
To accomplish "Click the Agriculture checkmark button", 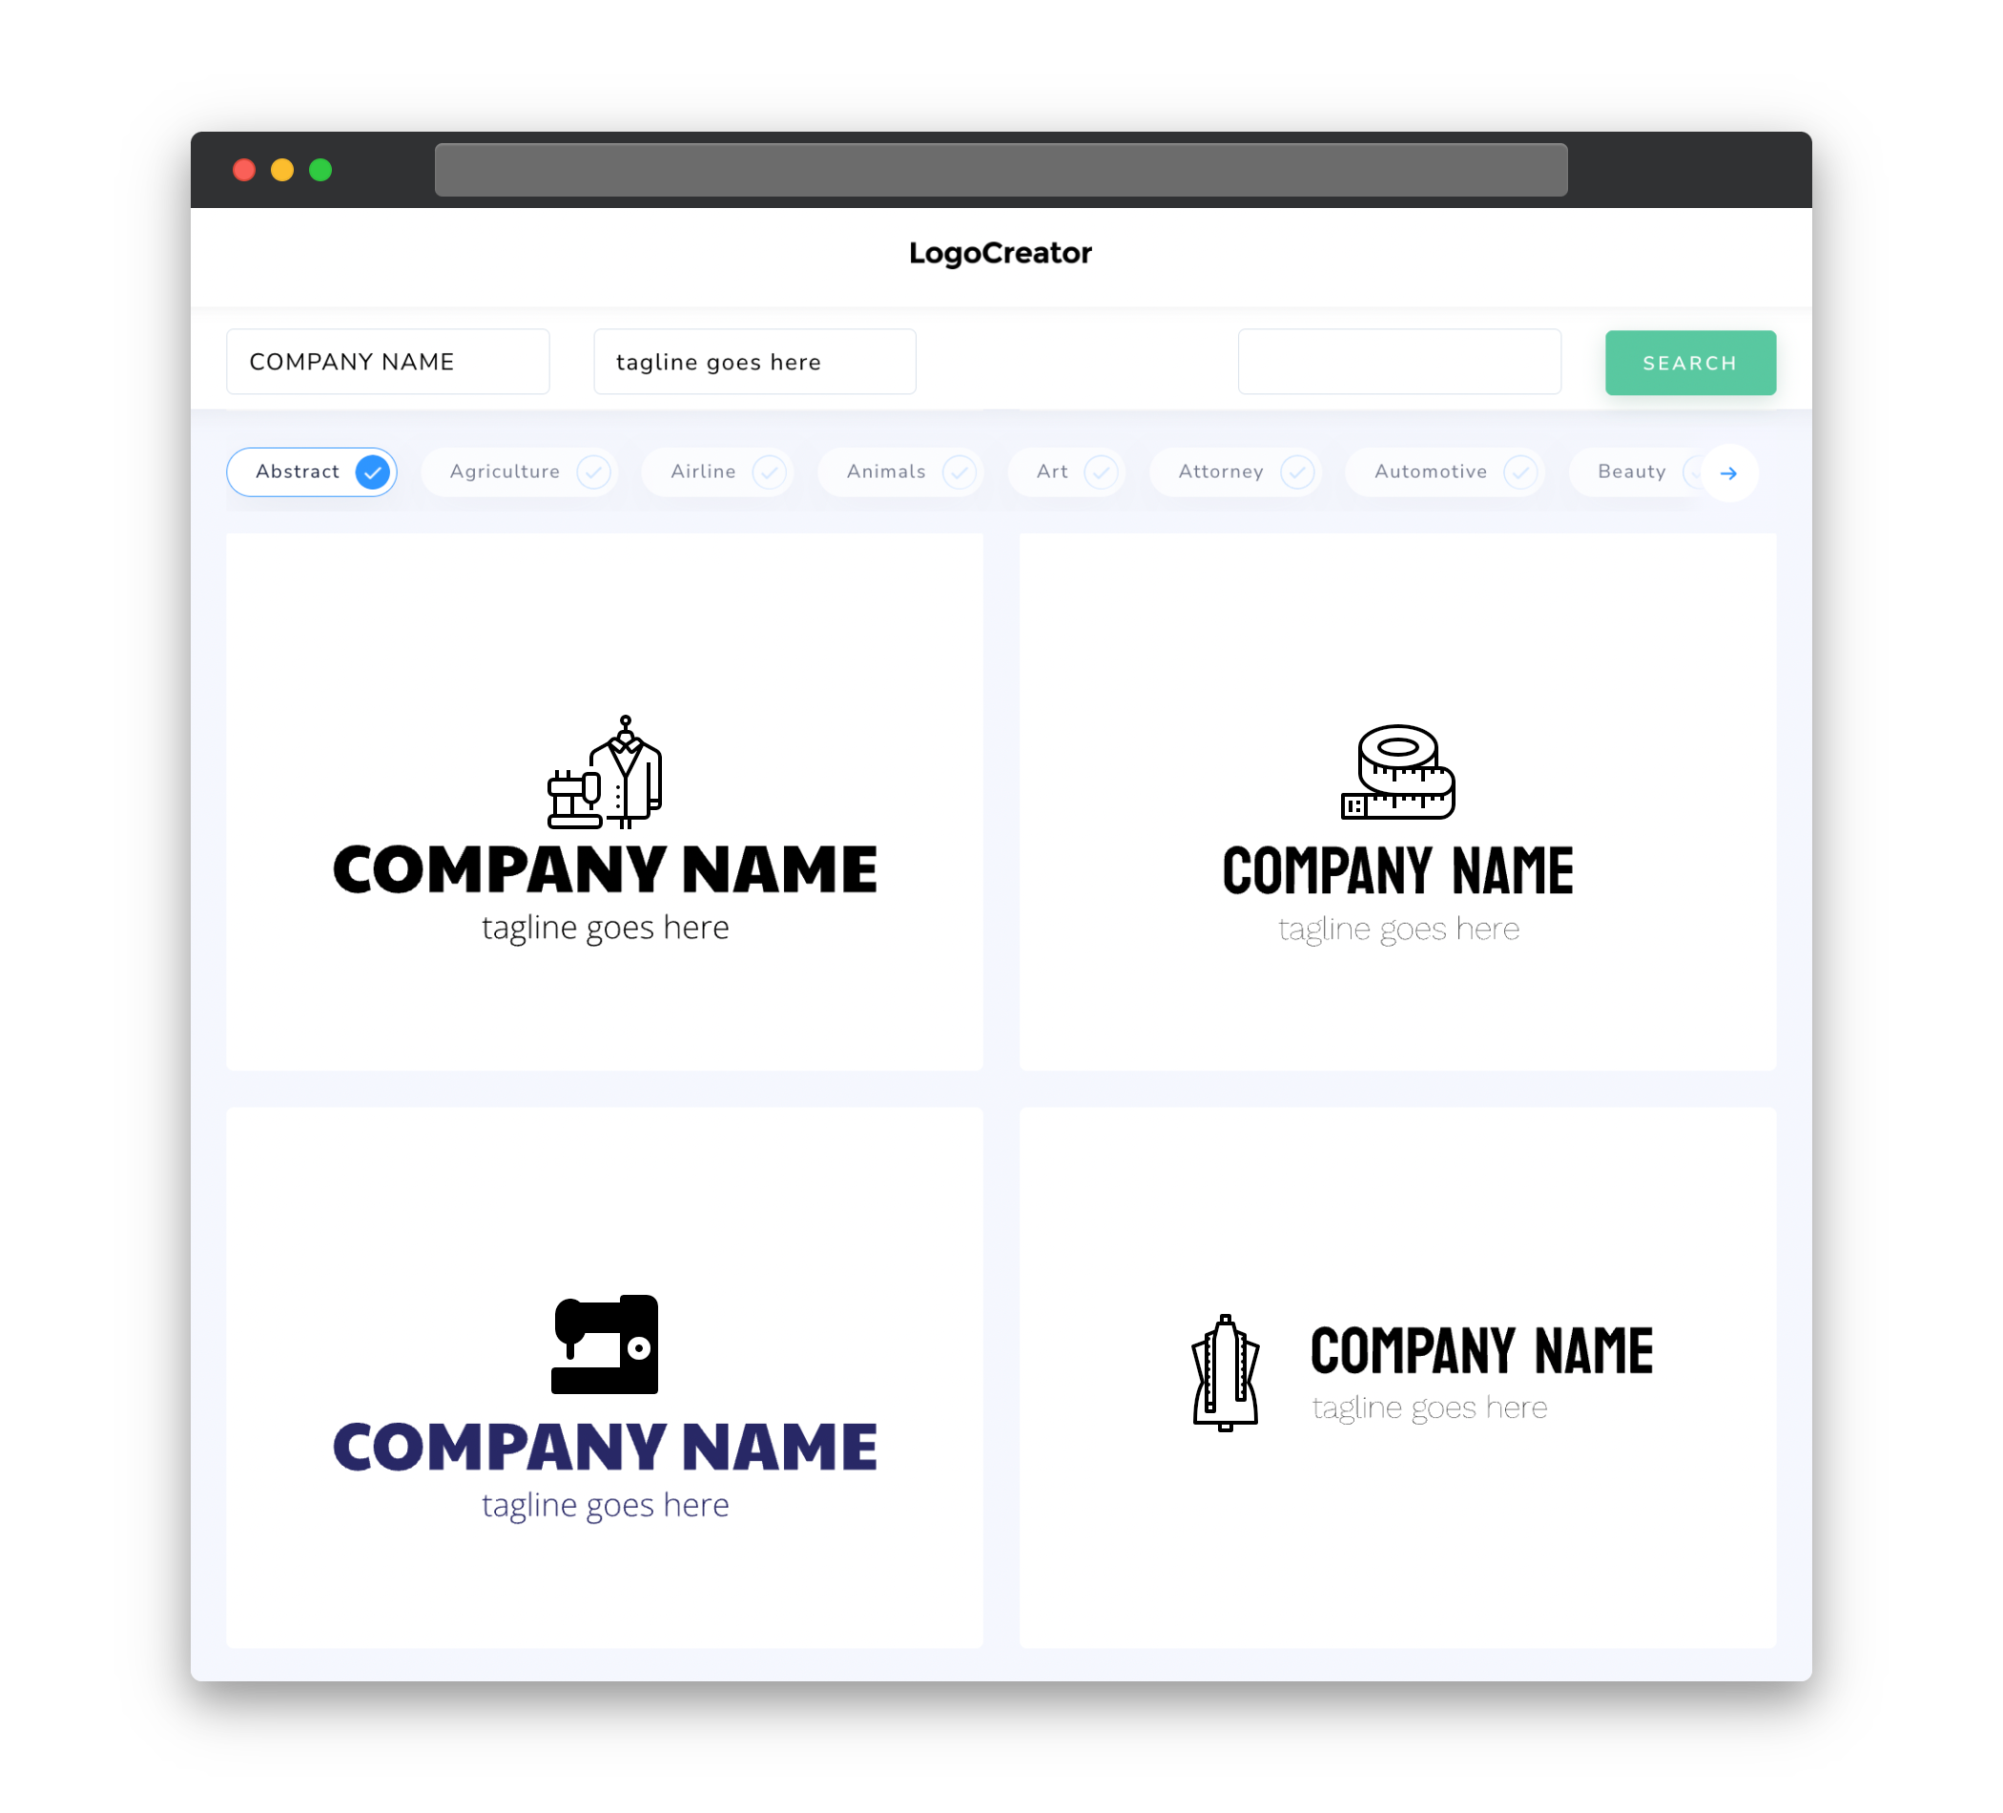I will tap(591, 471).
